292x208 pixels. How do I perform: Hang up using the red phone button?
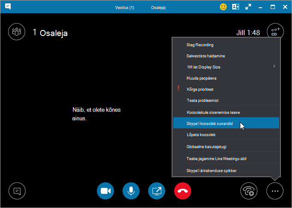pyautogui.click(x=183, y=191)
